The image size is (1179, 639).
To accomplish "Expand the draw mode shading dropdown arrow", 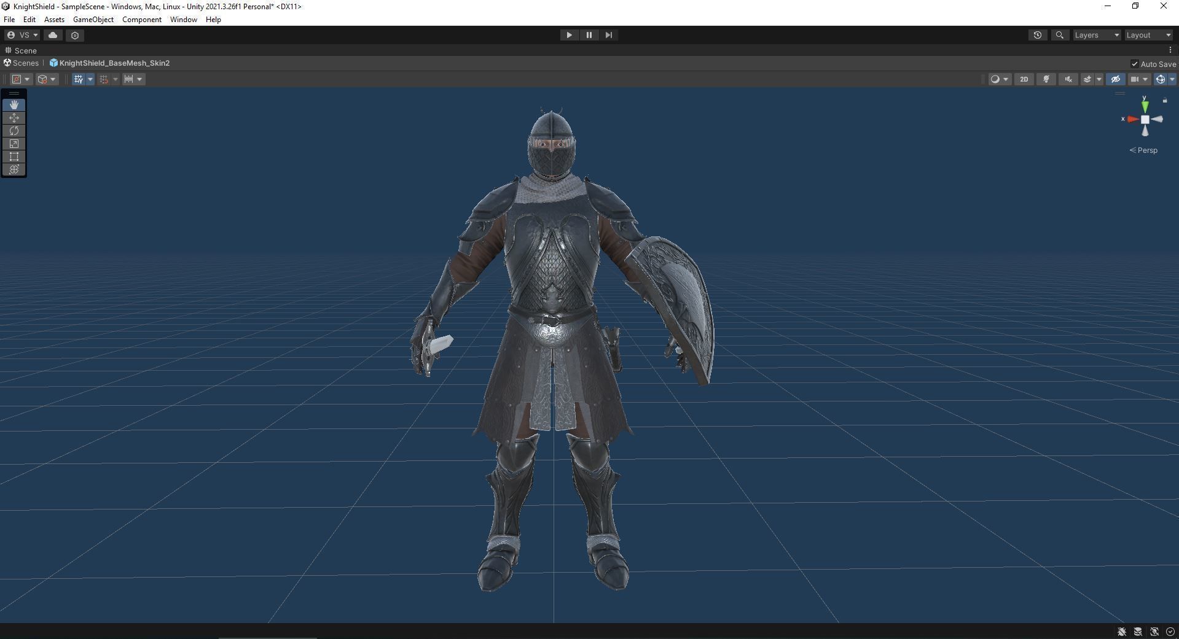I will click(1006, 79).
